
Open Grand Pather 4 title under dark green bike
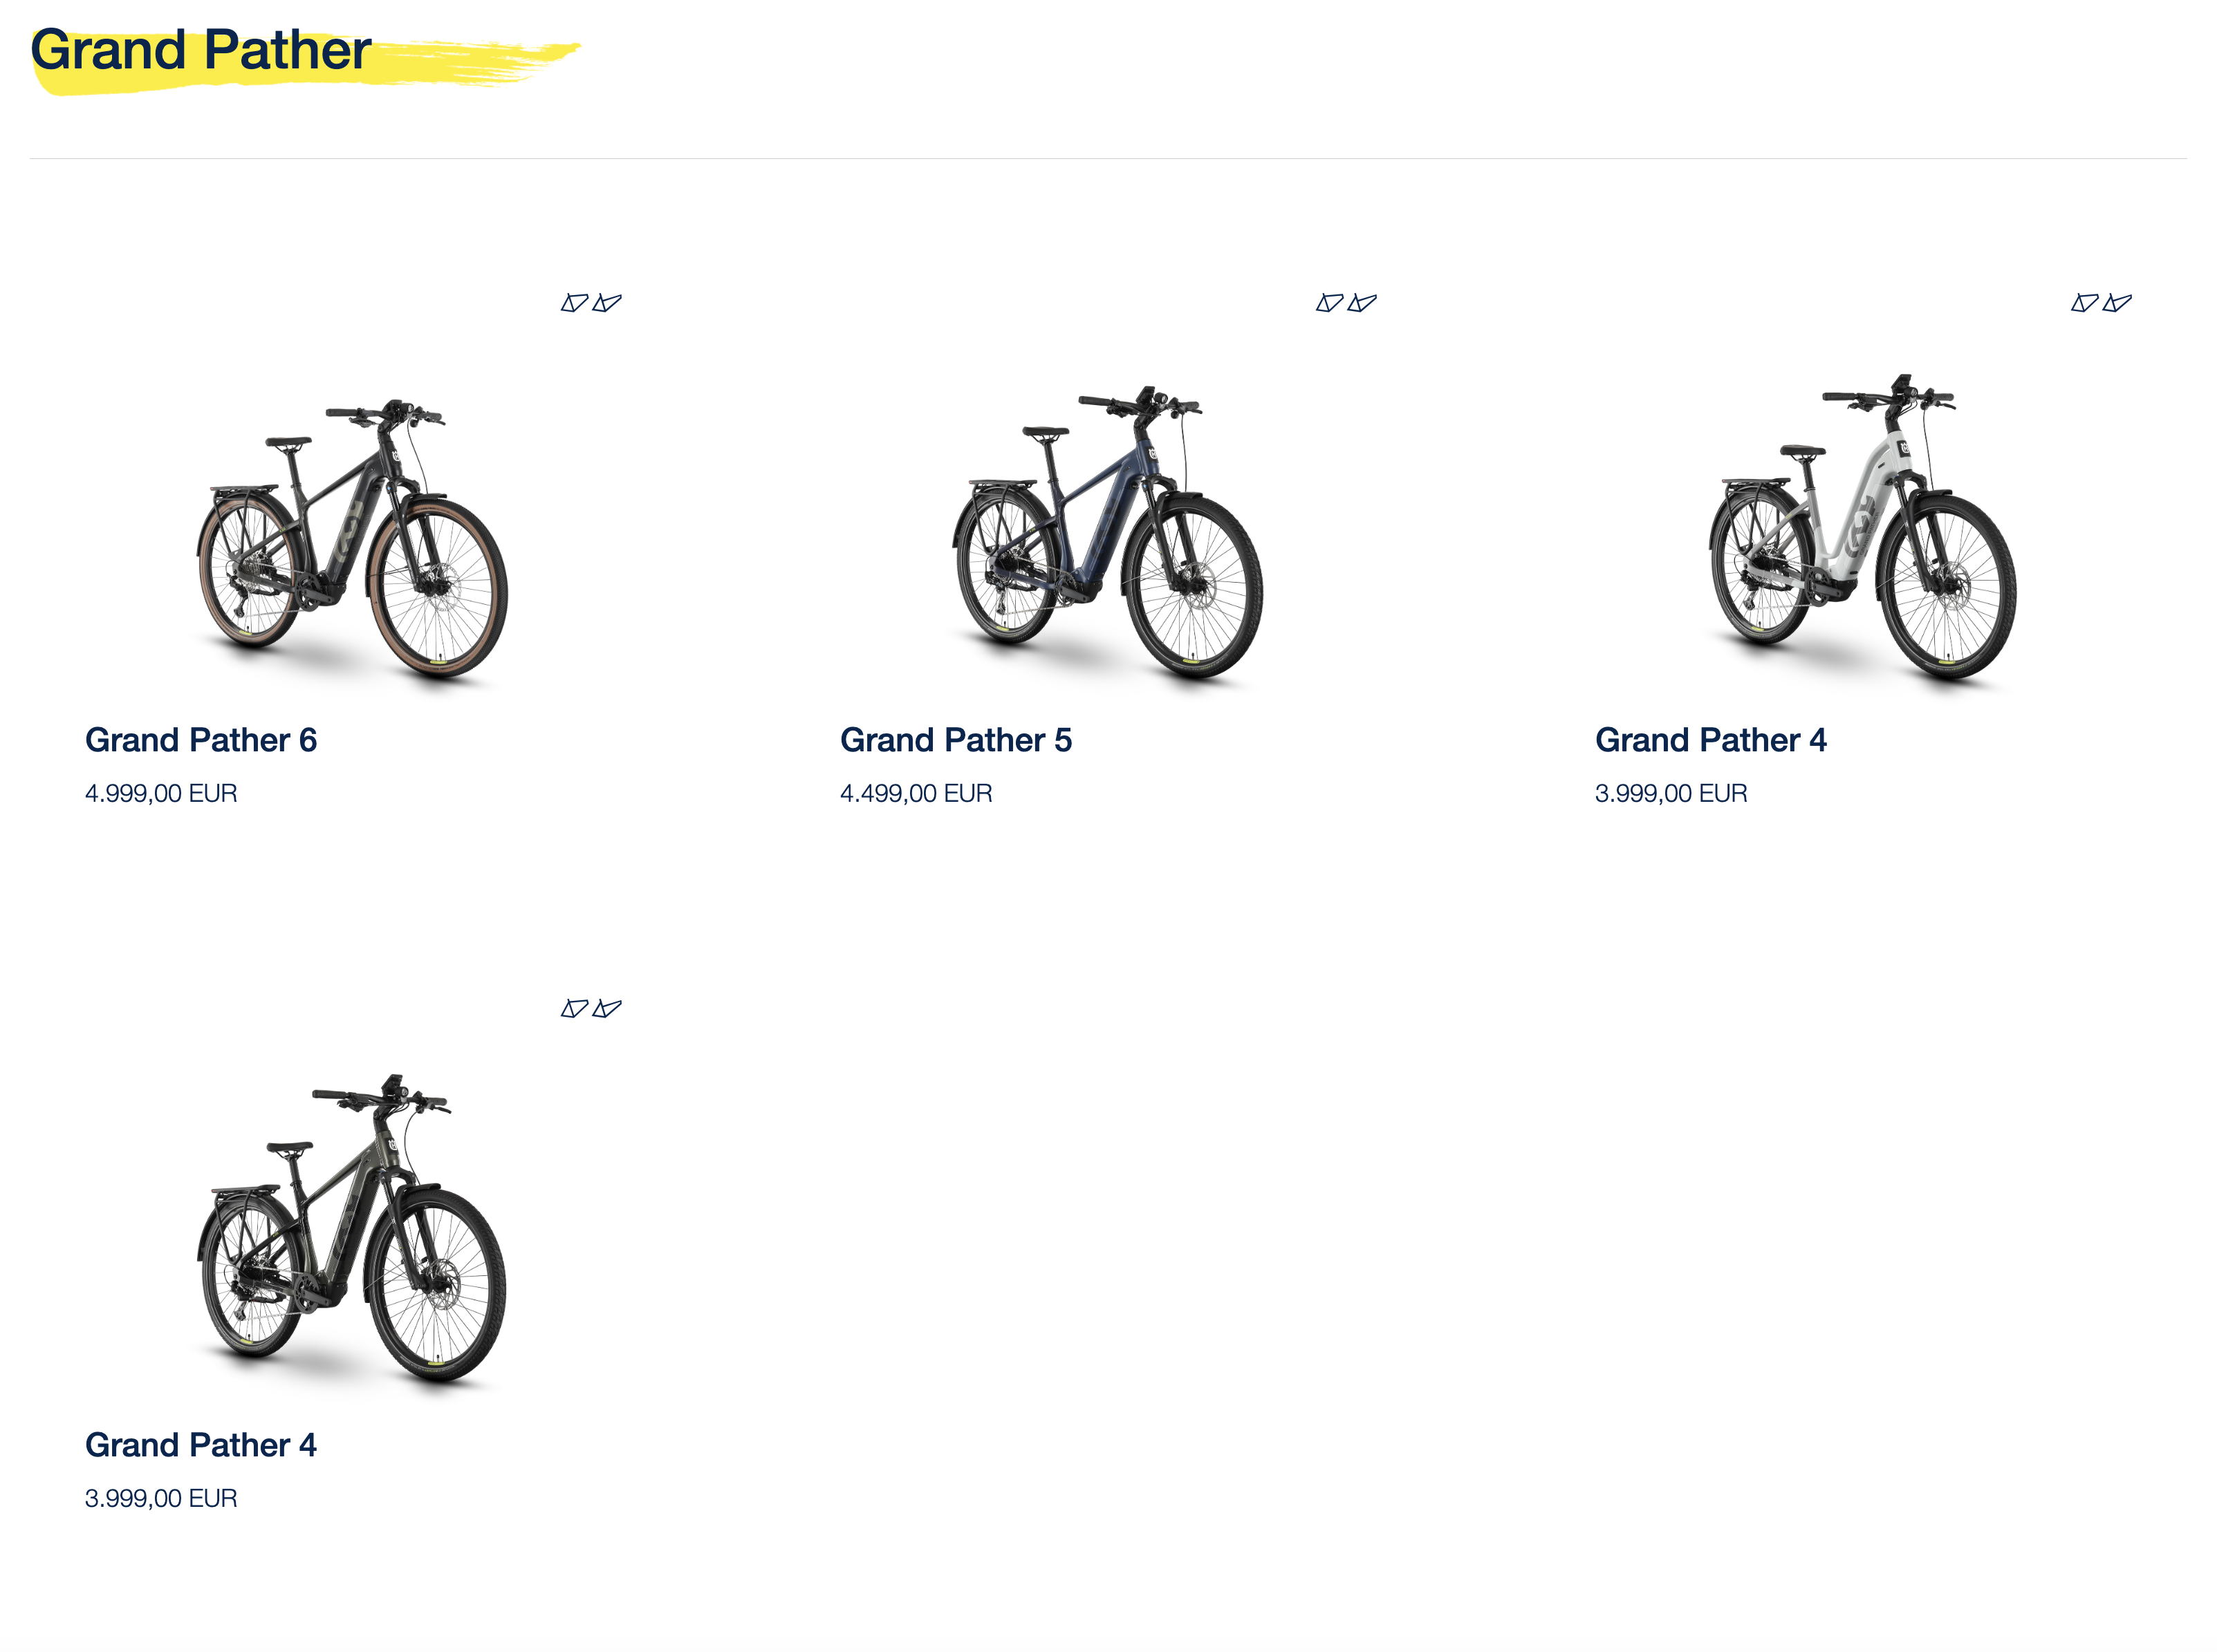click(x=201, y=1445)
